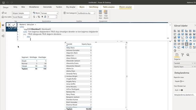
Task: Open the currency $ format dropdown arrow
Action: pyautogui.click(x=36, y=17)
